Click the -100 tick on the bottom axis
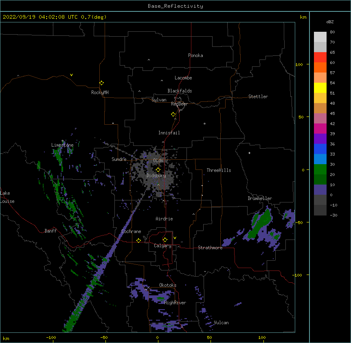 click(51, 337)
